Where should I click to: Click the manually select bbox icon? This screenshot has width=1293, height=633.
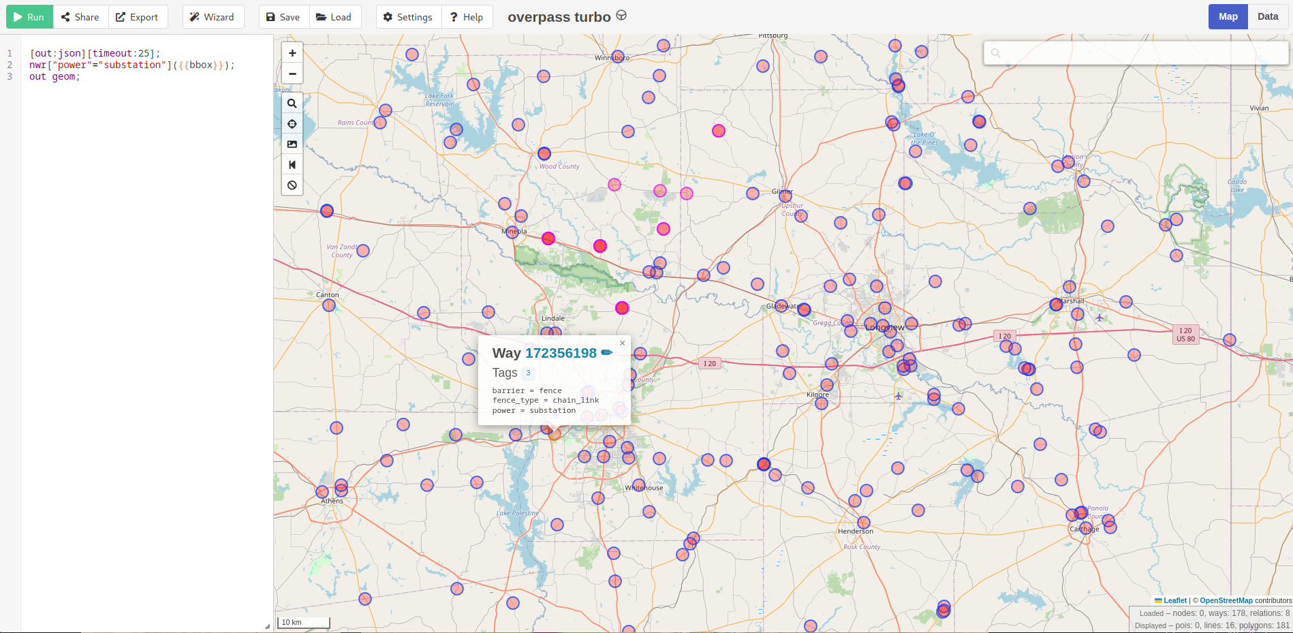click(292, 144)
